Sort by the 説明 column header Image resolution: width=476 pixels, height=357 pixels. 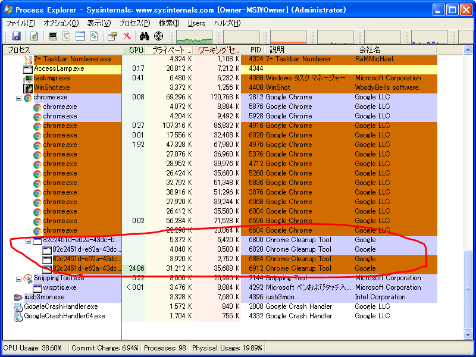(309, 50)
